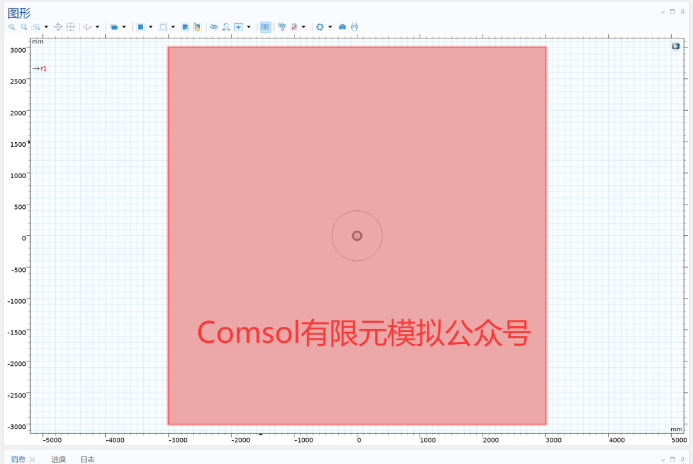
Task: Click the coordinate axes view icon
Action: [x=87, y=27]
